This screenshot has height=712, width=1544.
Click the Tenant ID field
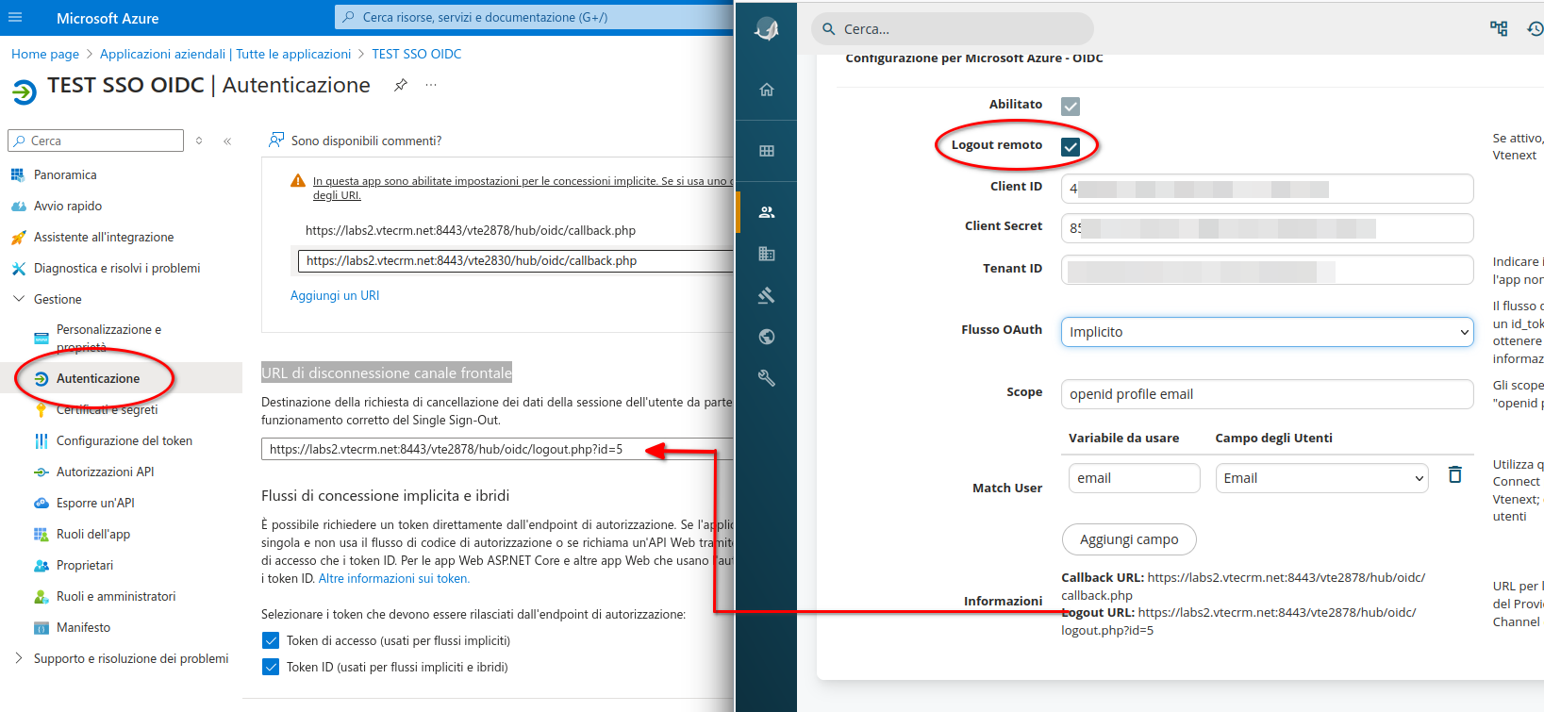[x=1267, y=270]
